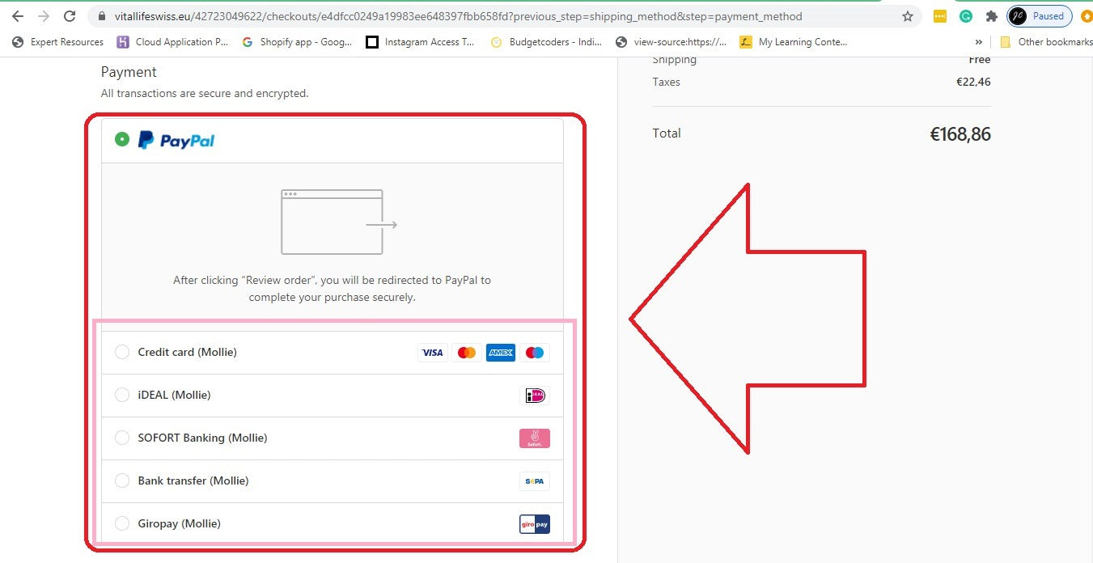Open the Expert Resources bookmark
The image size is (1093, 563).
click(x=58, y=42)
